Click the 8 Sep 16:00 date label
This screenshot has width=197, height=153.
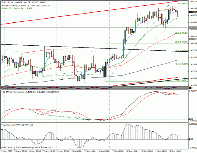[133, 151]
